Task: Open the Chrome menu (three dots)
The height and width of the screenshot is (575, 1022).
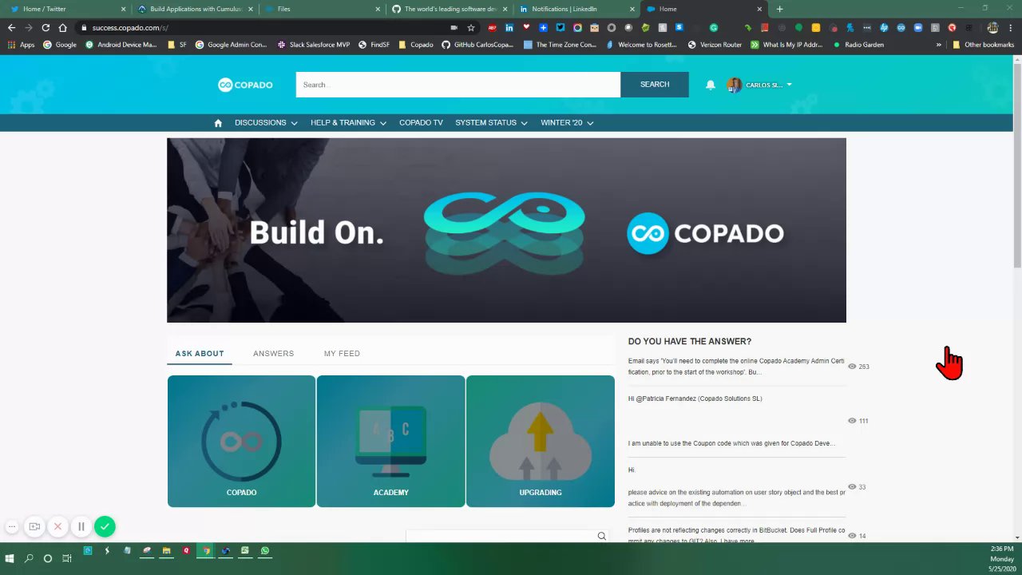Action: coord(1011,28)
